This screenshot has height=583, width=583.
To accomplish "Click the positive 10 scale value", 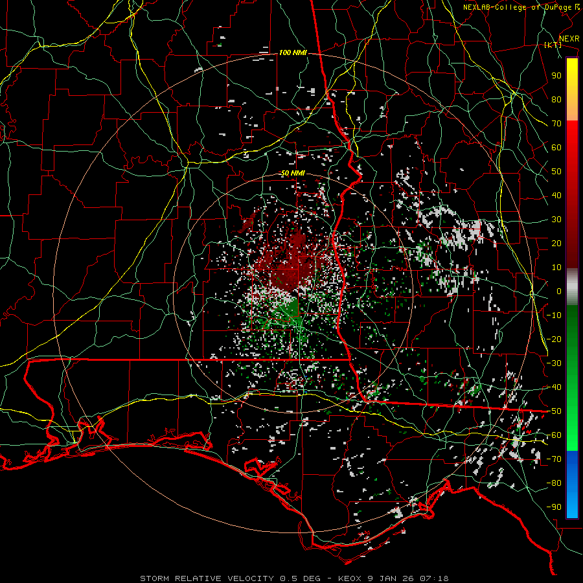I will tap(556, 268).
